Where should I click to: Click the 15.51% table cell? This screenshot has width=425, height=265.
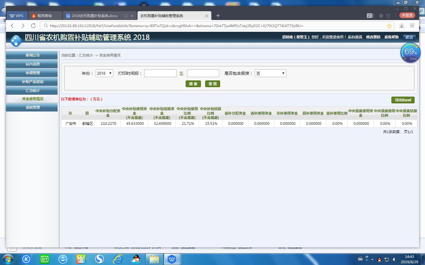[x=211, y=124]
